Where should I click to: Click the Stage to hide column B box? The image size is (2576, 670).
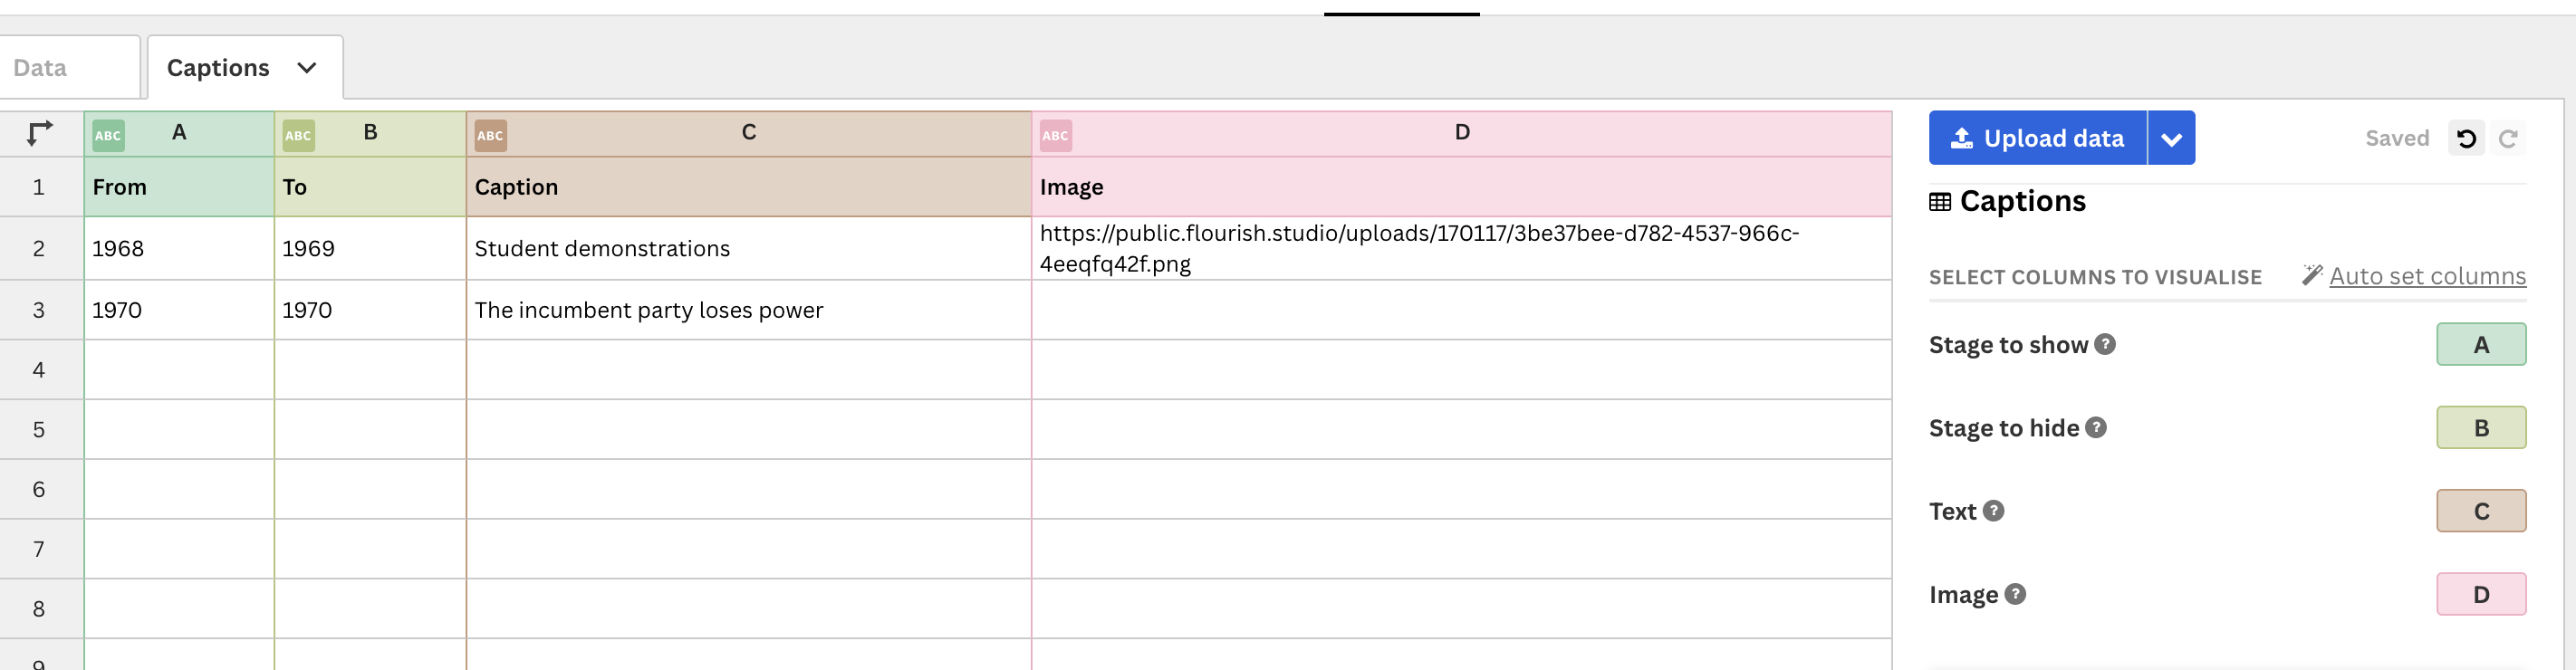tap(2480, 427)
